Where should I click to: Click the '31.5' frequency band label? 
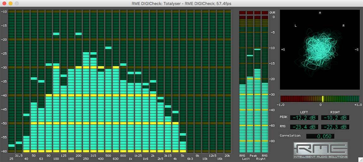[x=19, y=155]
